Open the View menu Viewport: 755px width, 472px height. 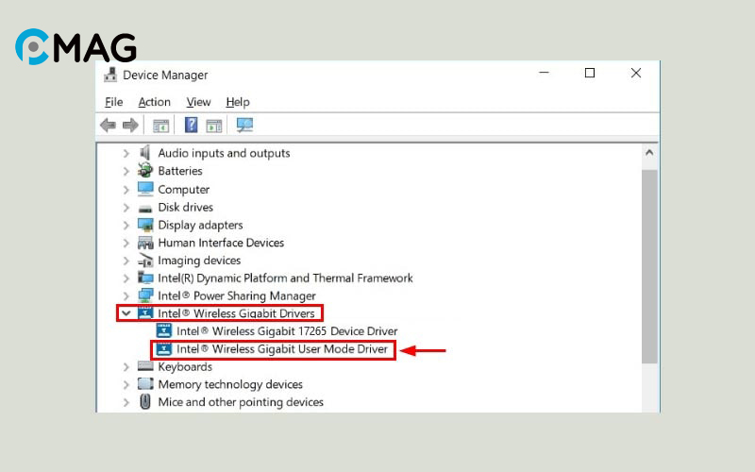(x=198, y=102)
